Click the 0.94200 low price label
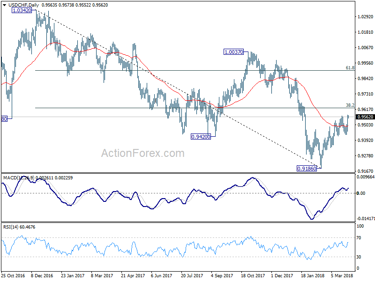Viewport: 375px width, 281px height. click(201, 137)
